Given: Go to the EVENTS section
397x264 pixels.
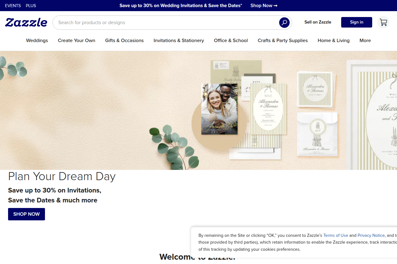Looking at the screenshot, I should (13, 6).
